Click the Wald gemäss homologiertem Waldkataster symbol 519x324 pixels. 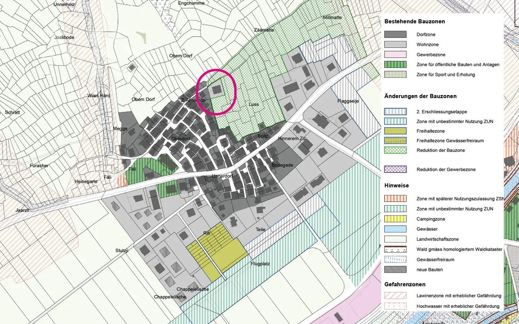[x=395, y=249]
